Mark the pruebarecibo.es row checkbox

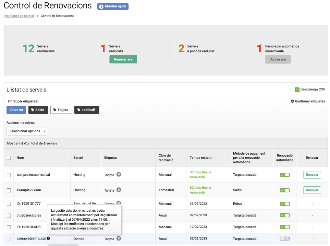point(9,216)
